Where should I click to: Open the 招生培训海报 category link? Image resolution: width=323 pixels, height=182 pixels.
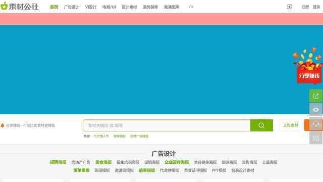click(128, 162)
